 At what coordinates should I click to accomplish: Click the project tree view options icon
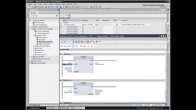[57, 16]
